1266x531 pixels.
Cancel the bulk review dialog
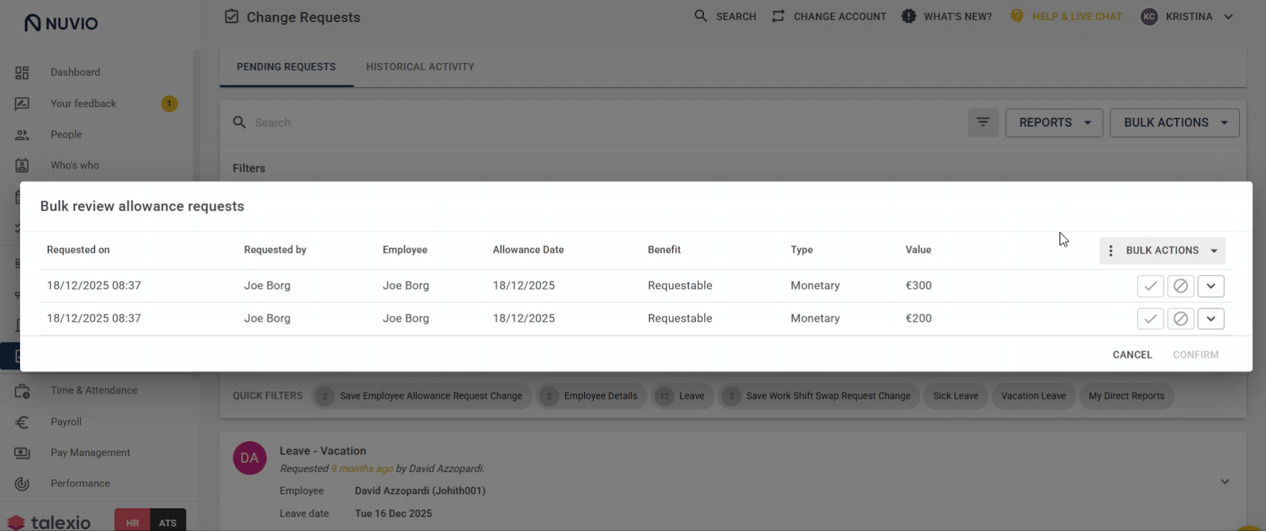pos(1132,355)
